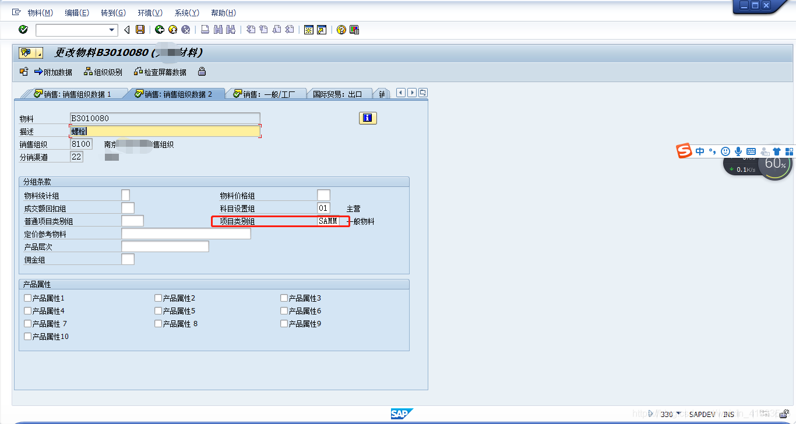
Task: Click the Find Next binoculars icon
Action: [231, 30]
